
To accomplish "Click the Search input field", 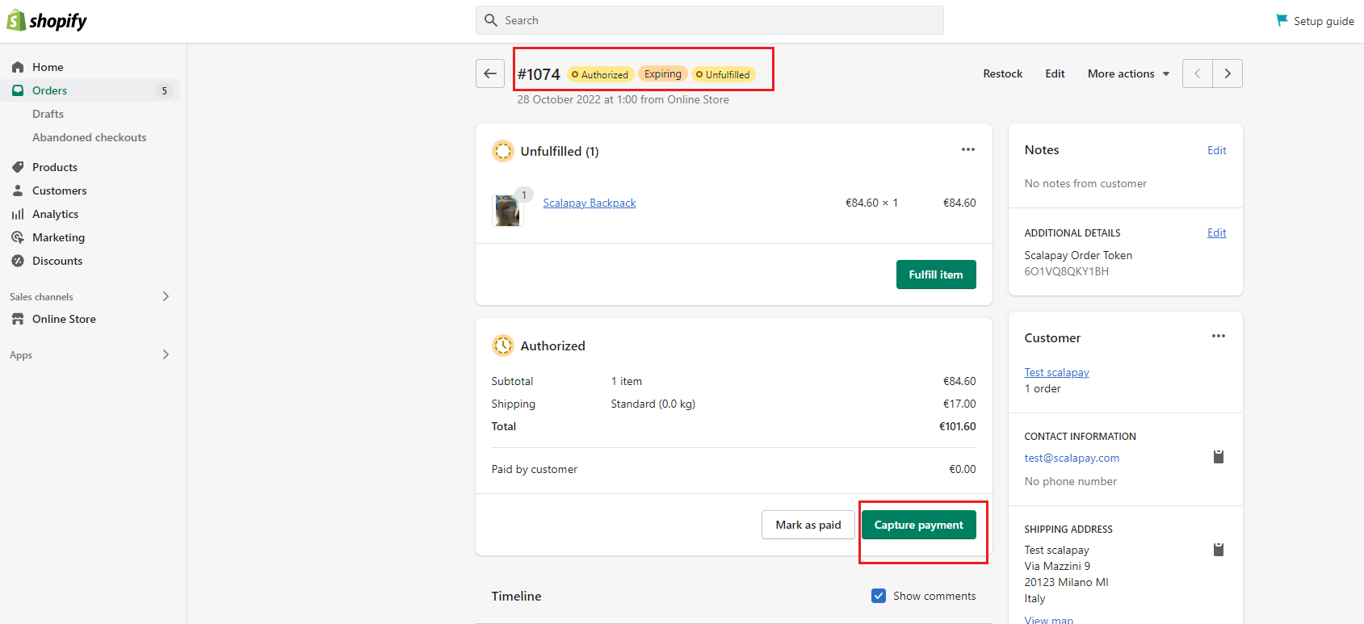I will pyautogui.click(x=710, y=20).
